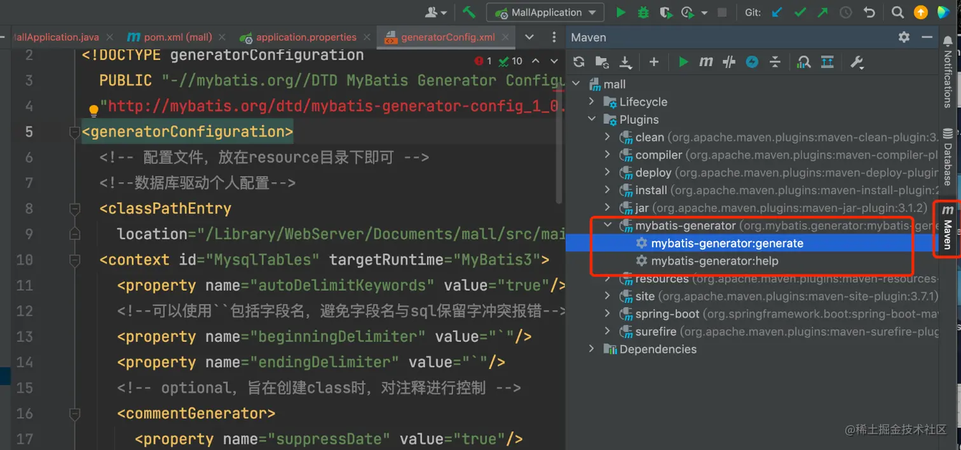Screen dimensions: 961x450
Task: Click the Profiler run icon
Action: click(x=687, y=12)
